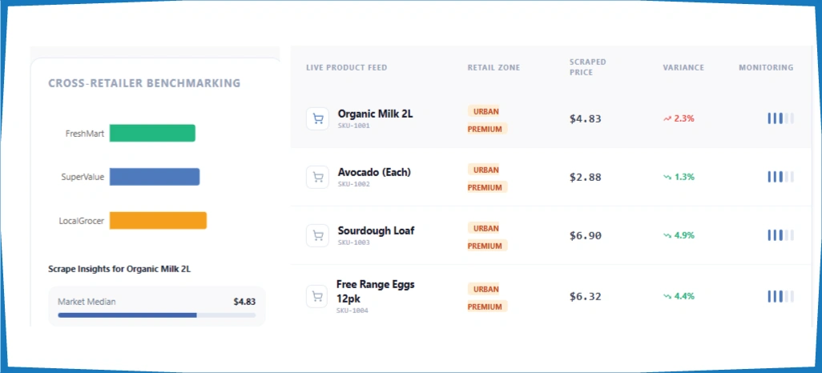Click the cart icon beside Organic Milk 2L
This screenshot has width=822, height=373.
pyautogui.click(x=318, y=118)
